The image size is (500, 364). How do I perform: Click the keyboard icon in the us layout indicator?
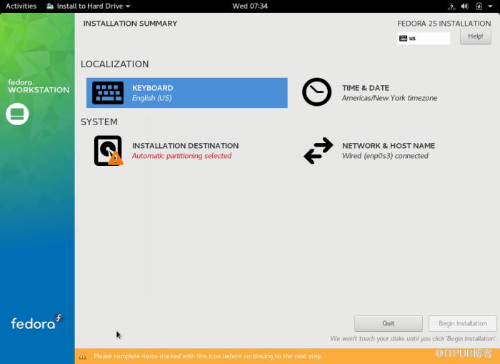[x=403, y=39]
